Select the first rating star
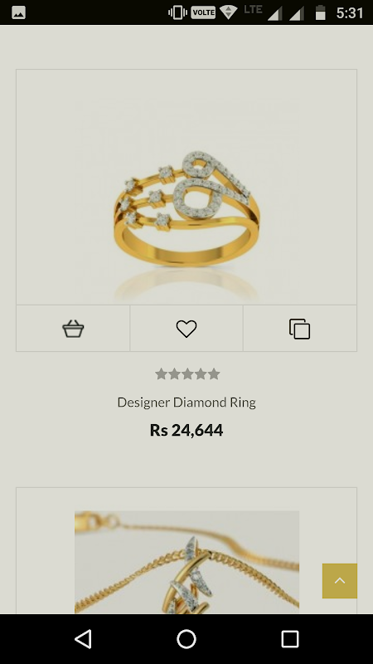 (161, 374)
